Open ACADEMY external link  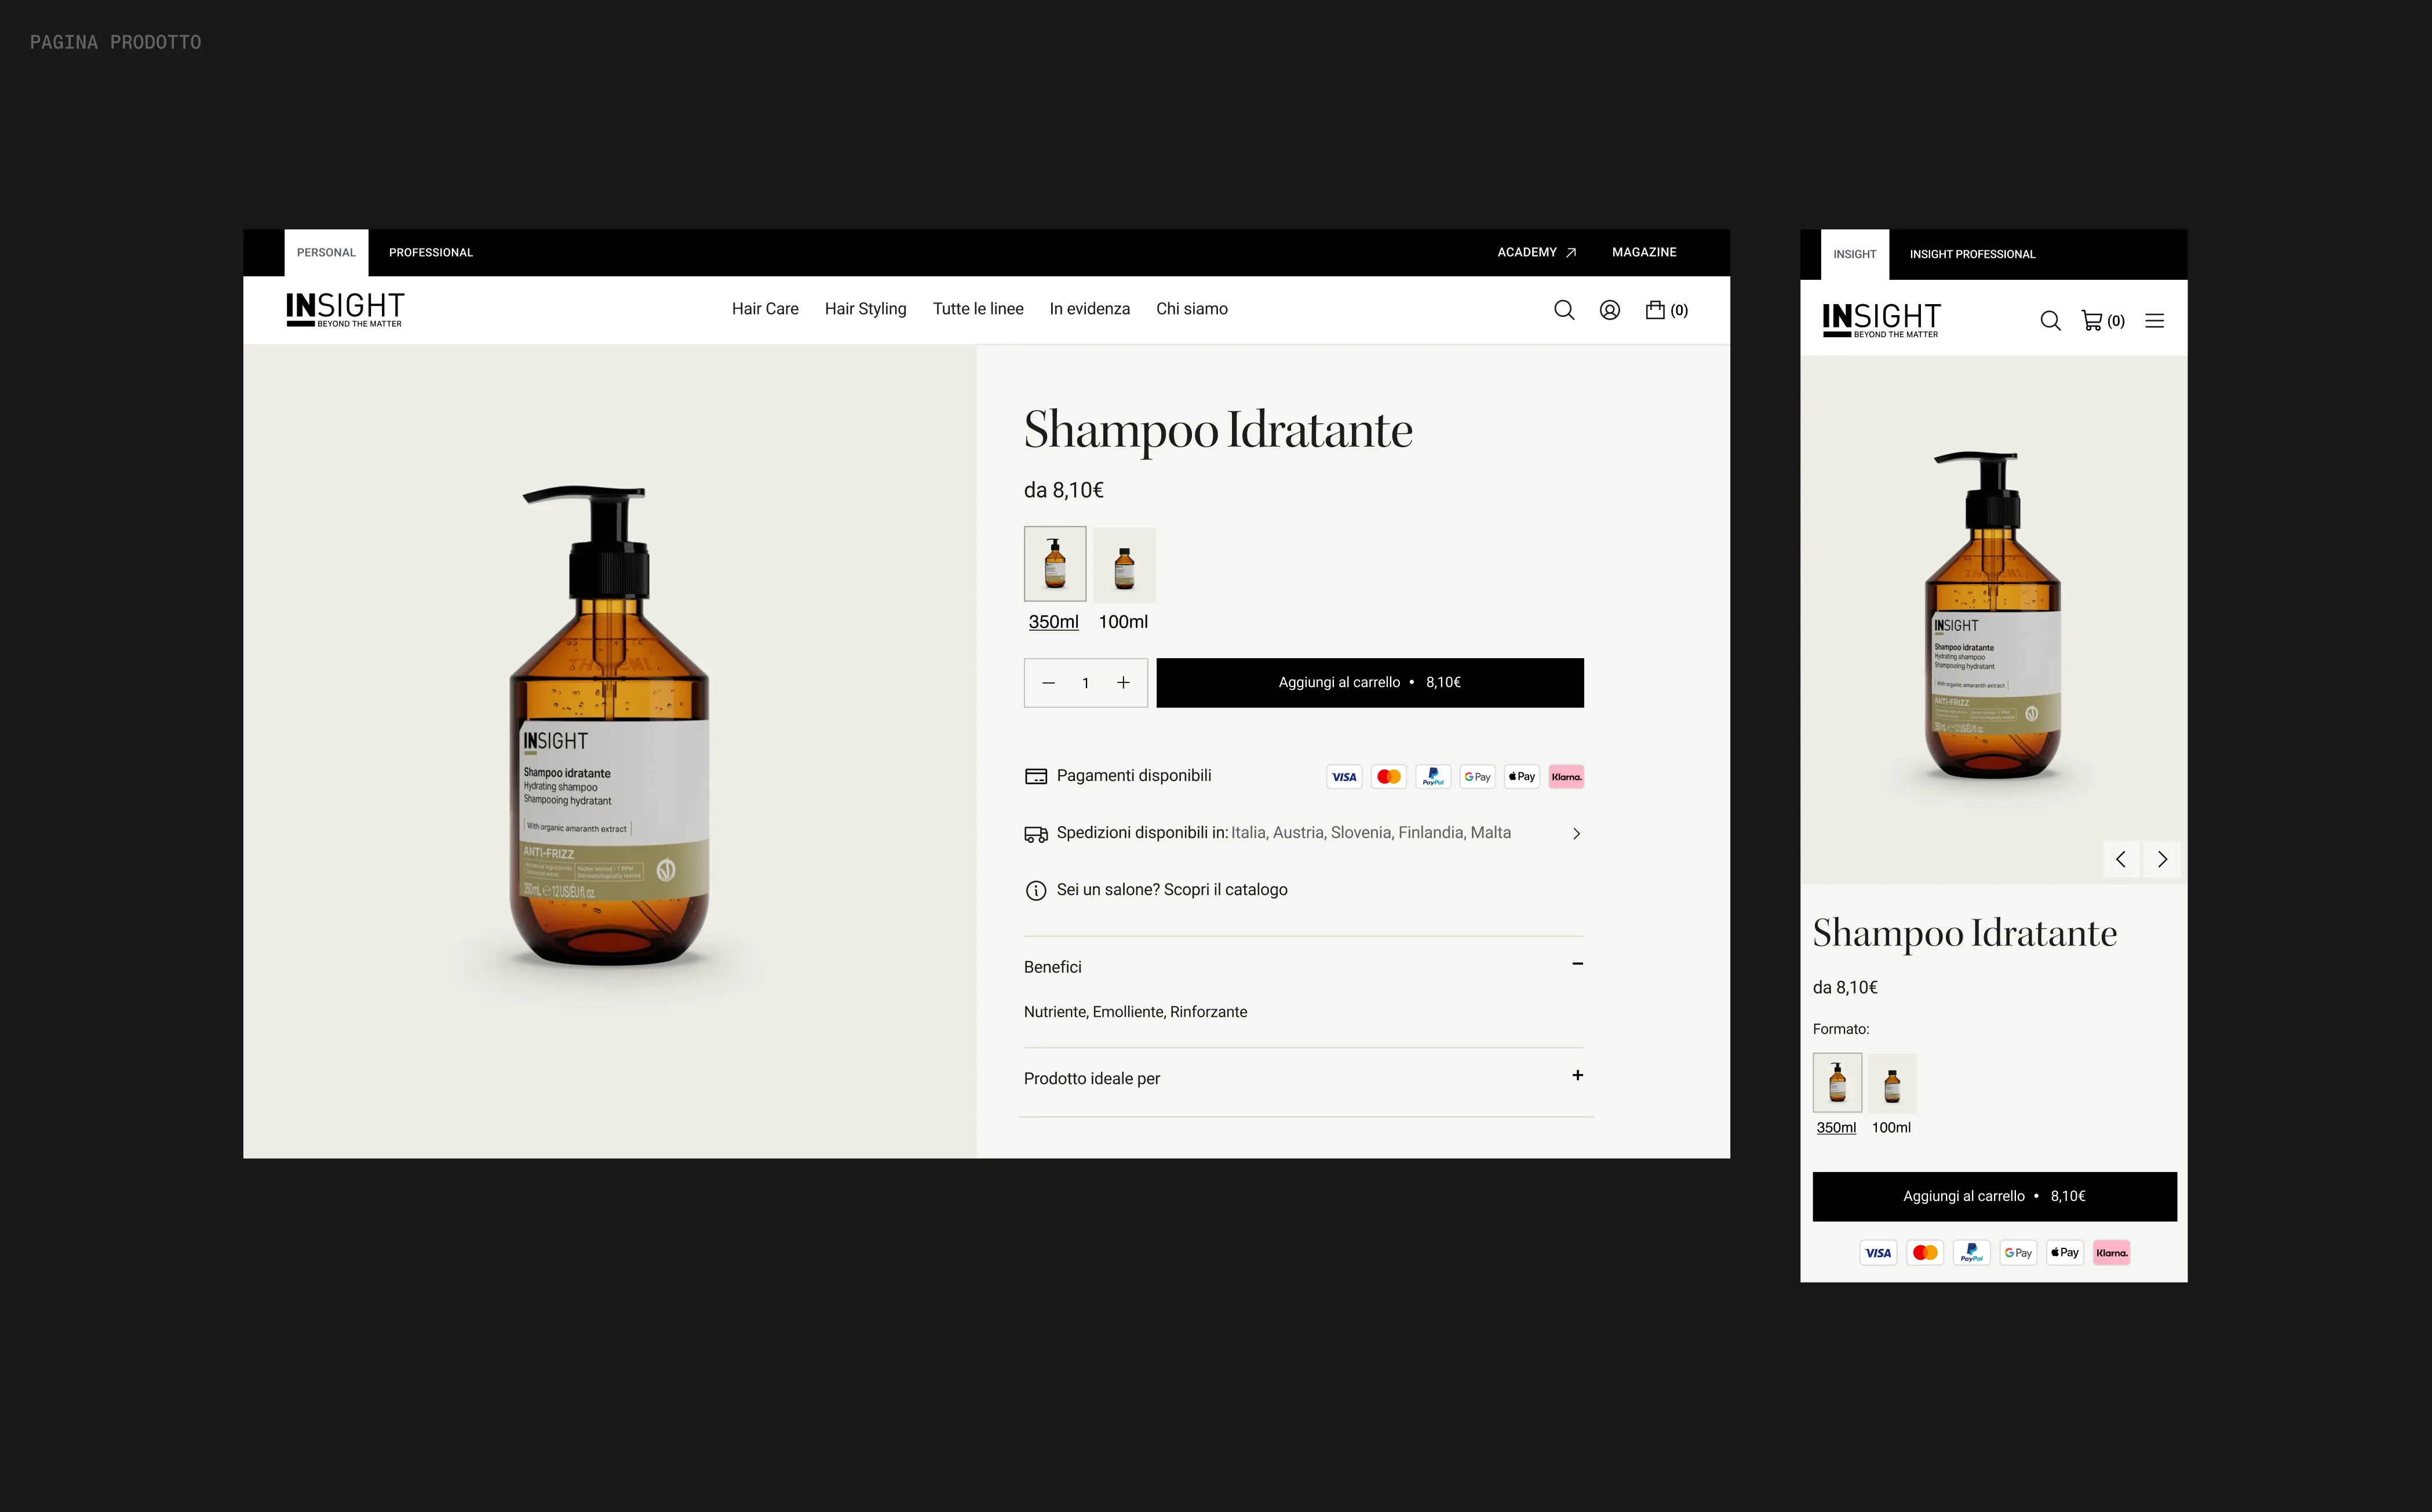pyautogui.click(x=1536, y=252)
